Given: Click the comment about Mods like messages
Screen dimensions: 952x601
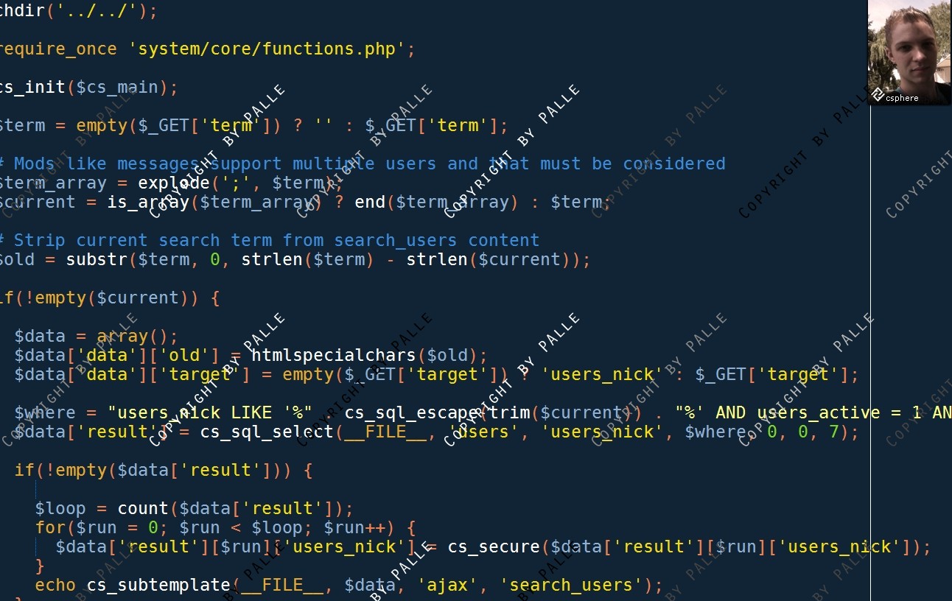Looking at the screenshot, I should (363, 164).
